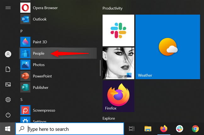Open the Photos live tile
The height and width of the screenshot is (135, 204).
pyautogui.click(x=118, y=63)
